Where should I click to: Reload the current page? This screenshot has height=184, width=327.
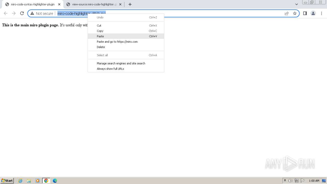point(22,13)
